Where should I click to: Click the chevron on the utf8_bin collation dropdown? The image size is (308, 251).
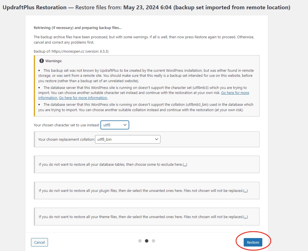point(156,139)
